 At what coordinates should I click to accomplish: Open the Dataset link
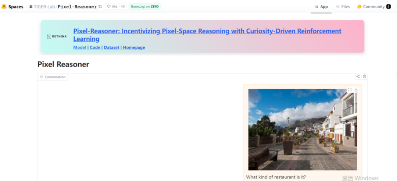[111, 47]
